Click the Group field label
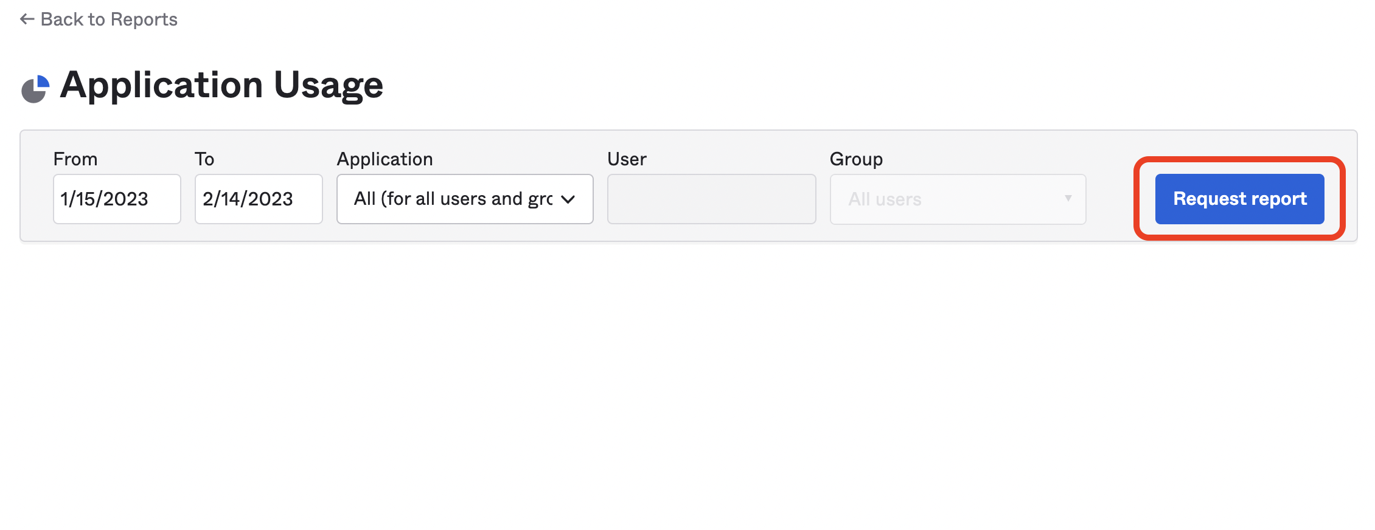This screenshot has height=530, width=1375. [x=856, y=159]
